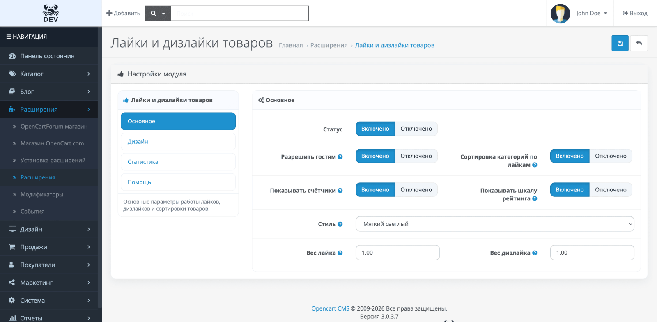This screenshot has width=657, height=322.
Task: Expand the Маркетинг menu chevron
Action: tap(89, 283)
